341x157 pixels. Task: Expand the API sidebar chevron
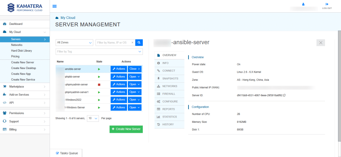(x=45, y=103)
